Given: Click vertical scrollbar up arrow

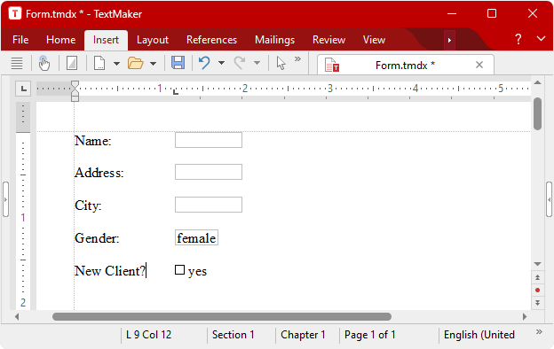Looking at the screenshot, I should [538, 83].
